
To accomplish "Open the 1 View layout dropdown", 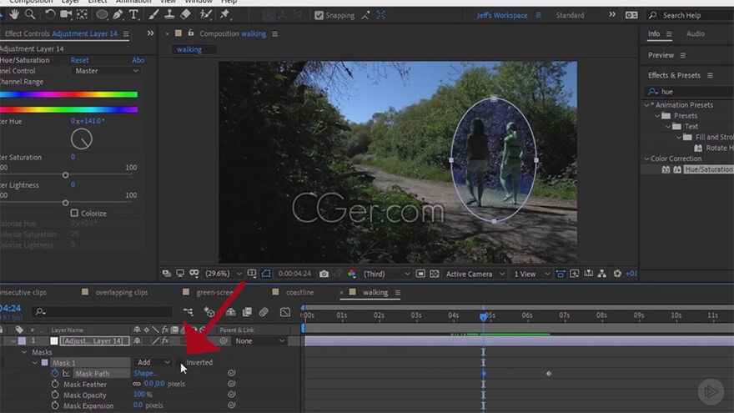I will [x=531, y=274].
